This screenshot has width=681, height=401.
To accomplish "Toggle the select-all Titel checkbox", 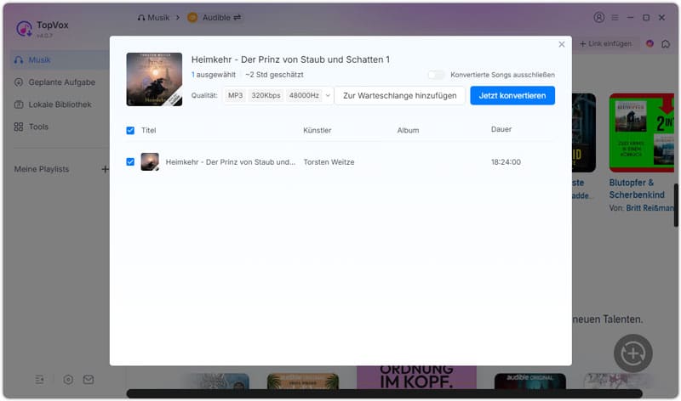I will [x=130, y=131].
